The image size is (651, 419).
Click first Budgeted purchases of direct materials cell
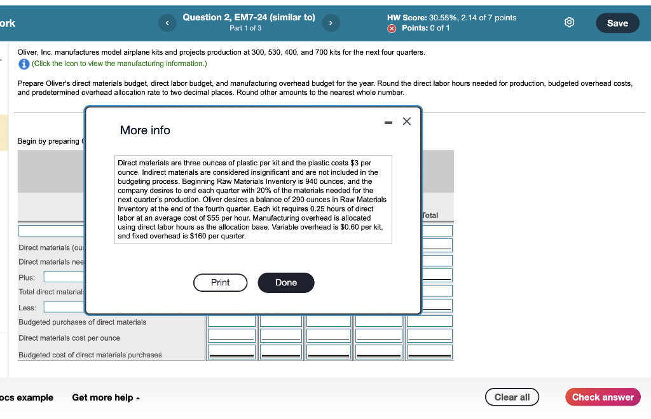click(231, 321)
